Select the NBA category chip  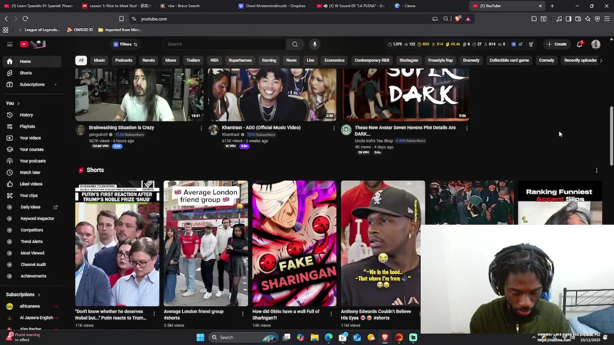[x=214, y=60]
